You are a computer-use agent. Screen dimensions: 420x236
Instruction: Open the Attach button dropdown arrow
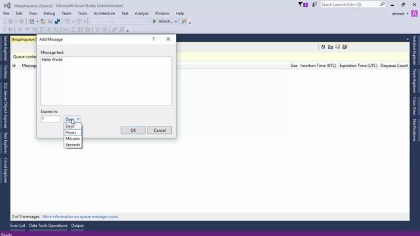coord(176,22)
